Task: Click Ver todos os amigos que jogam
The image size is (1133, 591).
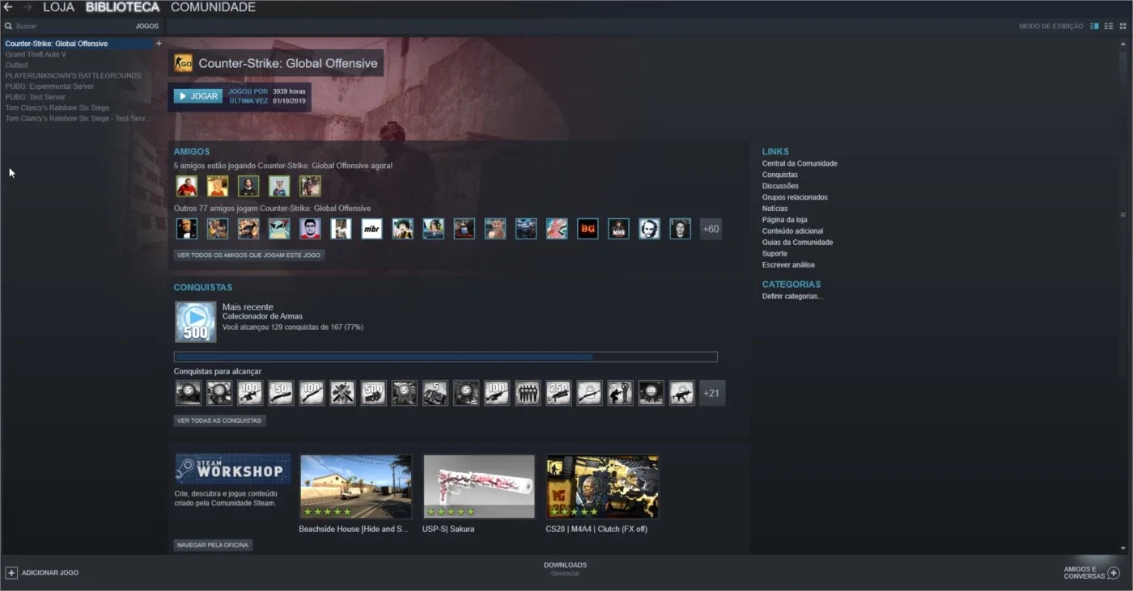Action: pos(249,255)
